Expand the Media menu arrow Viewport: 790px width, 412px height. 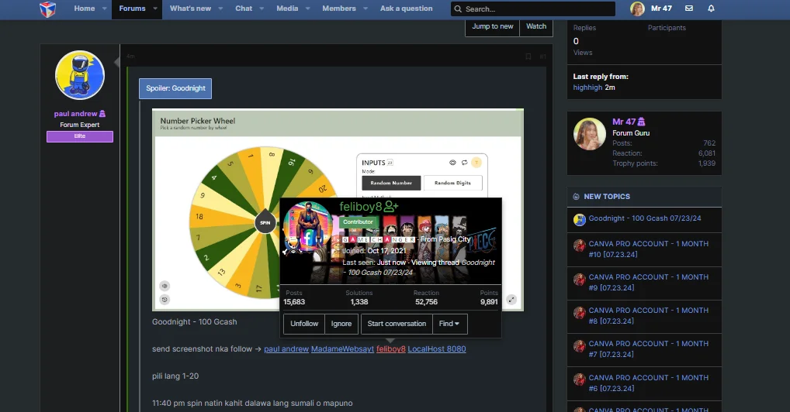[307, 9]
